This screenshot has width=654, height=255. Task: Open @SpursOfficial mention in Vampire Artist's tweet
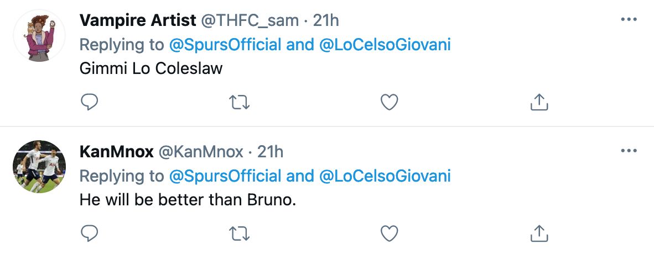tap(225, 45)
